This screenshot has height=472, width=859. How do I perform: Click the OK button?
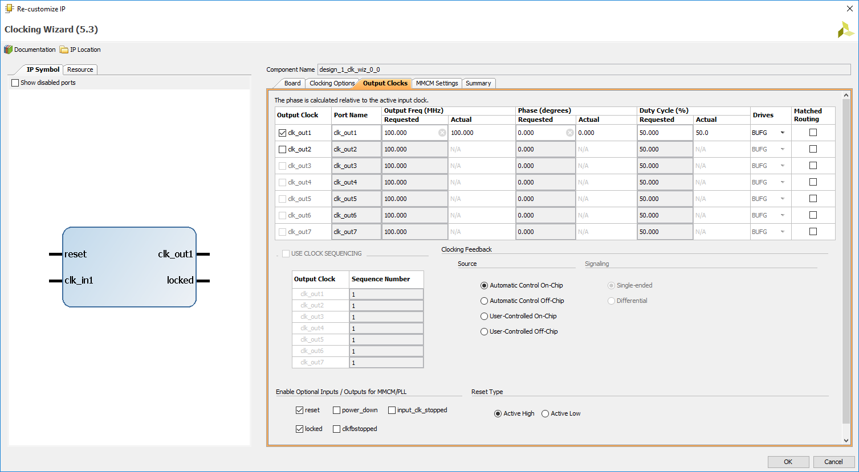click(788, 462)
